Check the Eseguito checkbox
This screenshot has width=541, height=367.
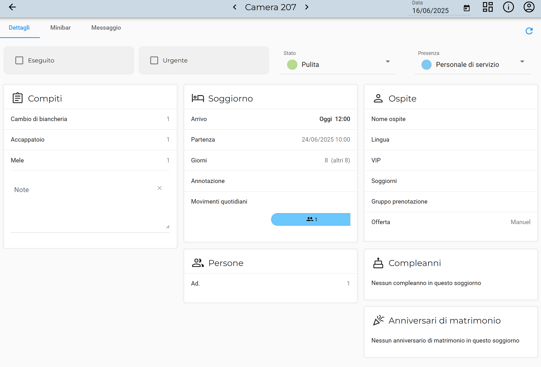pyautogui.click(x=19, y=60)
